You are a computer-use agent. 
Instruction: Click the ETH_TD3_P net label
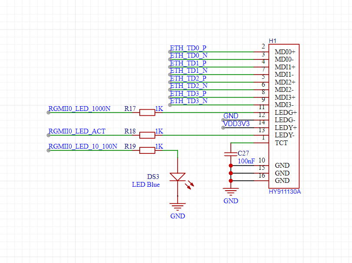click(188, 94)
